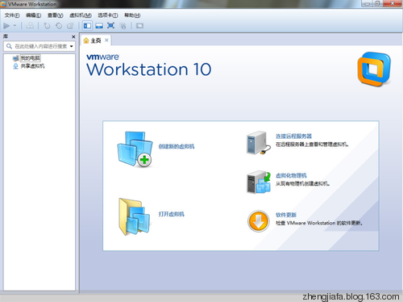This screenshot has height=302, width=403.
Task: Click the virtualize physical machine icon
Action: click(x=259, y=182)
